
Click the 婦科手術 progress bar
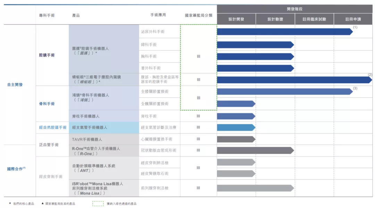(255, 45)
